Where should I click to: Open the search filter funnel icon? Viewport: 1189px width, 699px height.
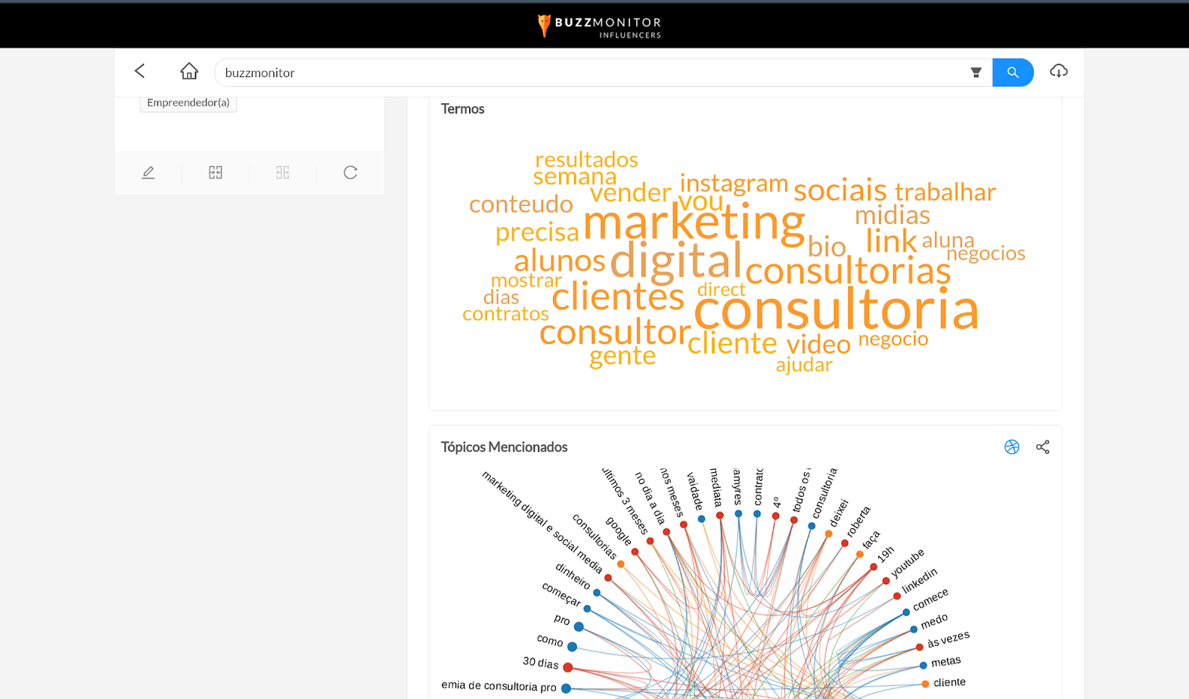tap(976, 73)
